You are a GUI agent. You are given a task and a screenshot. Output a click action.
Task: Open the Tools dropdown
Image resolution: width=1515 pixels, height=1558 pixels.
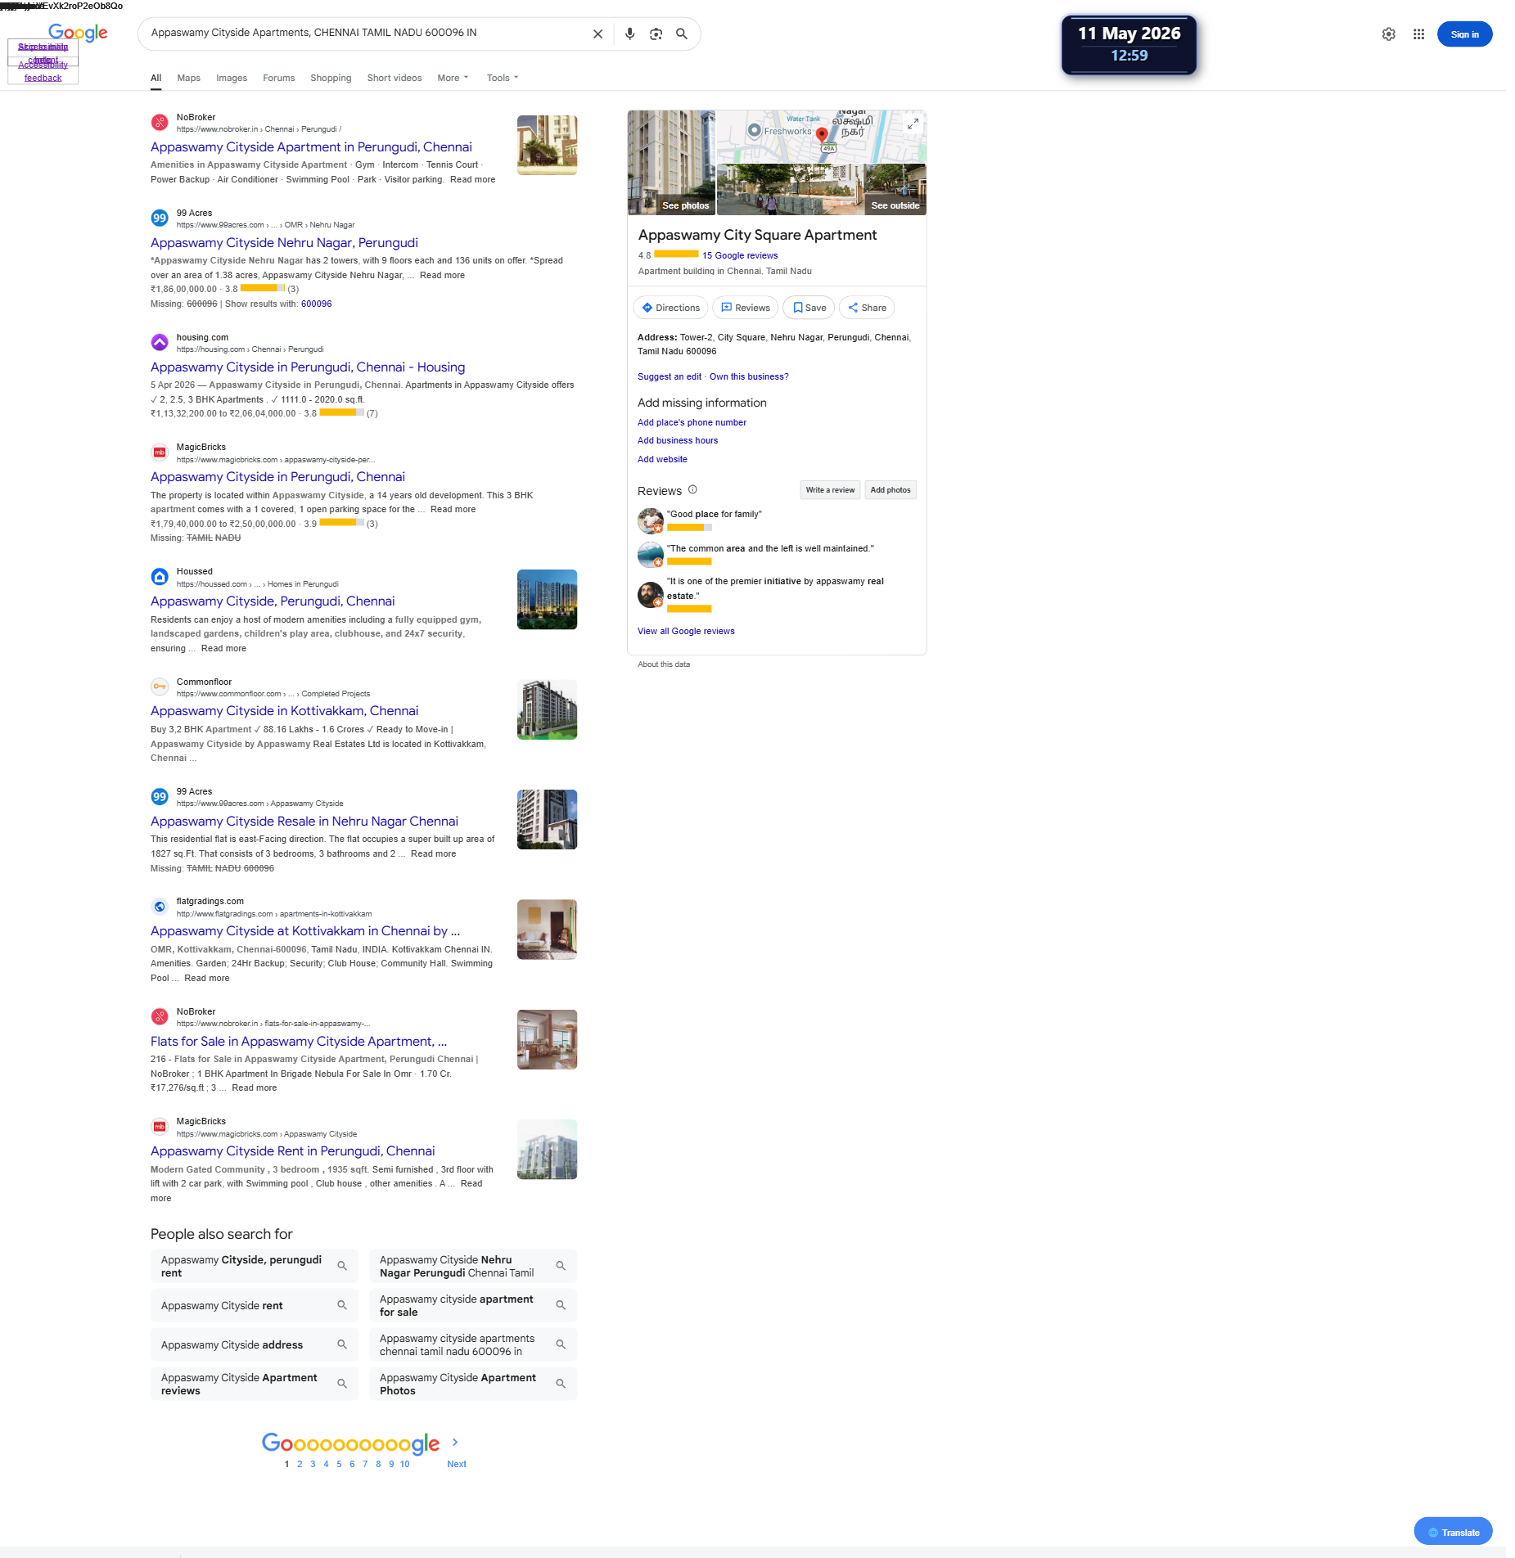click(503, 78)
